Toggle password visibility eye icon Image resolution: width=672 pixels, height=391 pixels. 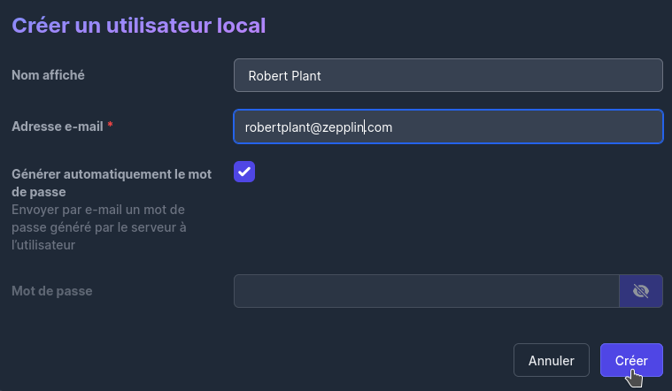click(x=641, y=291)
